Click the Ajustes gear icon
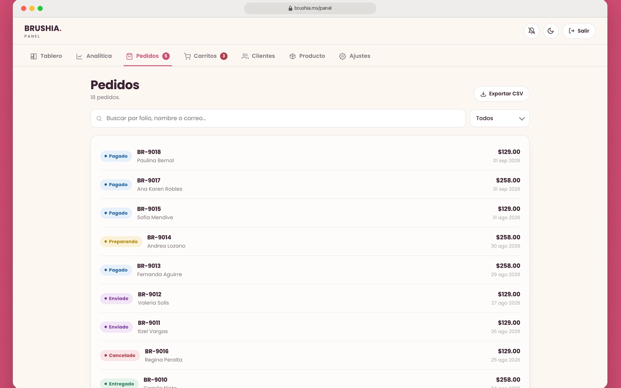 (342, 56)
